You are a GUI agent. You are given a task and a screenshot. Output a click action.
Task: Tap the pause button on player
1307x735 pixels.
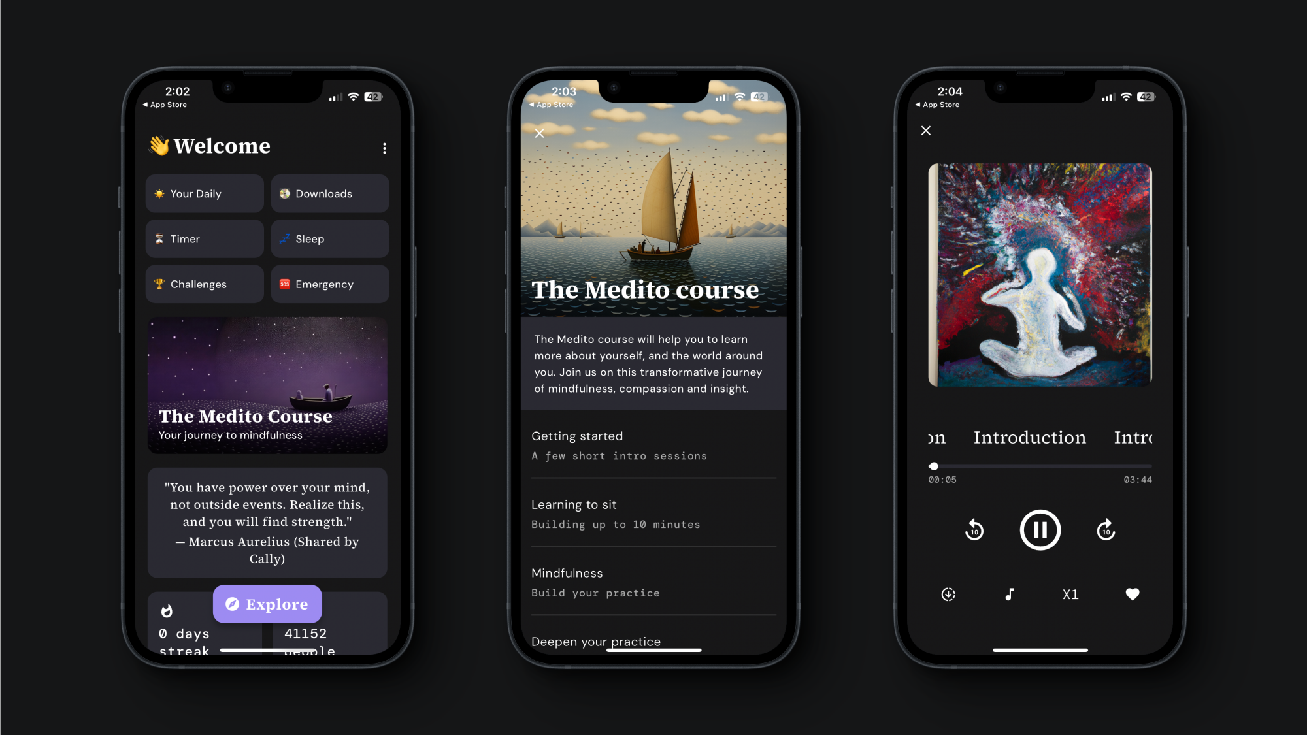[1040, 529]
